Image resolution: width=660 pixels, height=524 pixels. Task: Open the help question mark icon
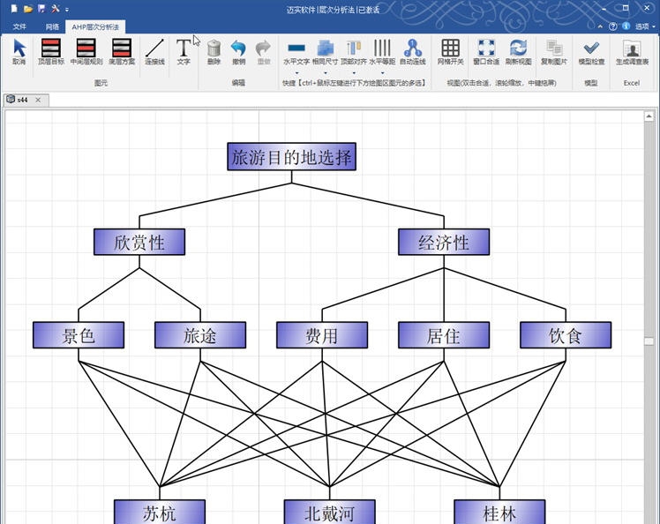coord(613,26)
